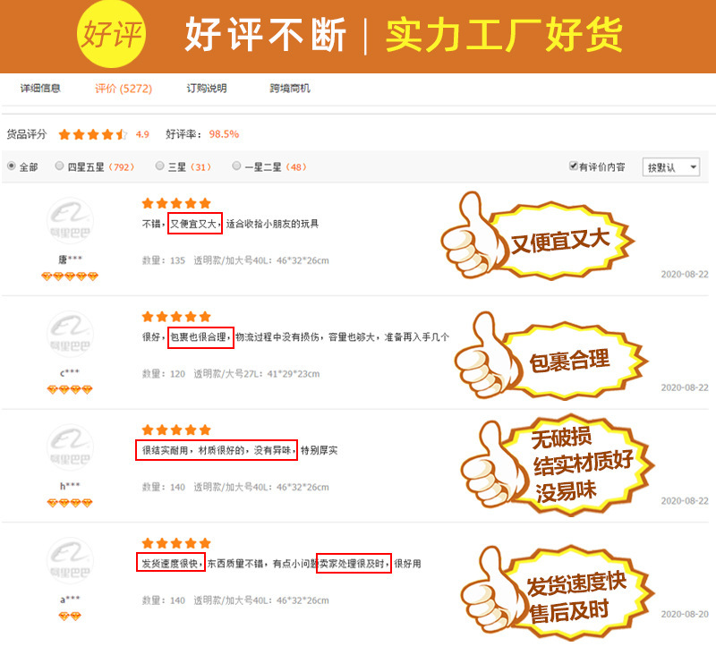This screenshot has width=716, height=672.
Task: Click the yellow 好评 circle badge
Action: pyautogui.click(x=111, y=34)
